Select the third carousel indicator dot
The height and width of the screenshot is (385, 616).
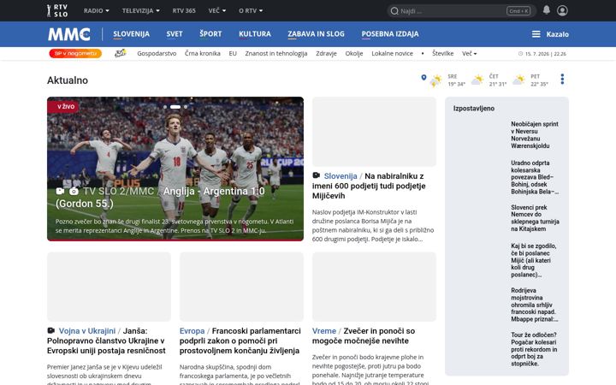coord(186,107)
